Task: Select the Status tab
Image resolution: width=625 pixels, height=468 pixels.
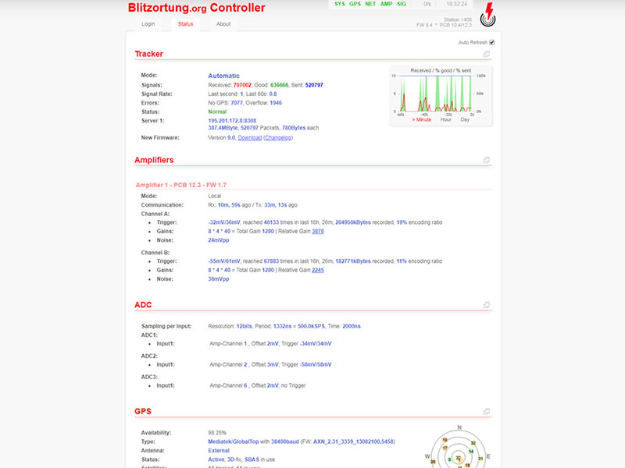Action: [x=185, y=24]
